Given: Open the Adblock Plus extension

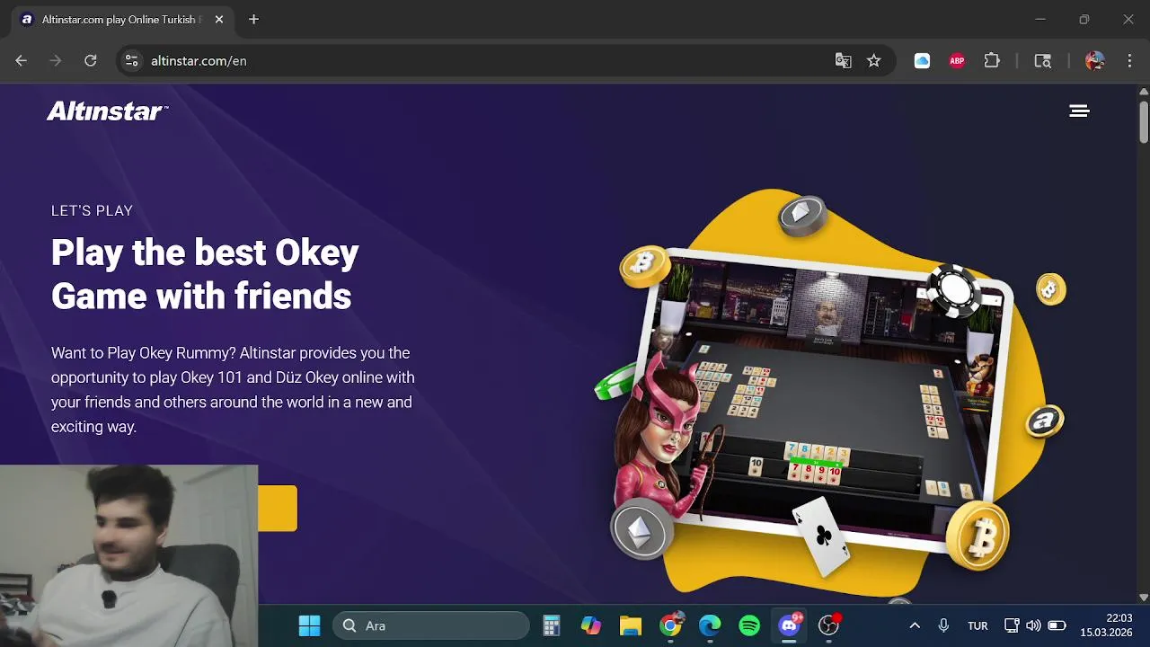Looking at the screenshot, I should [957, 60].
